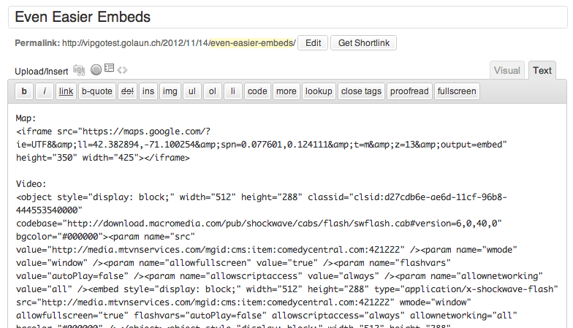The image size is (573, 328).
Task: Click the 'Upload/Insert' label
Action: pyautogui.click(x=41, y=72)
